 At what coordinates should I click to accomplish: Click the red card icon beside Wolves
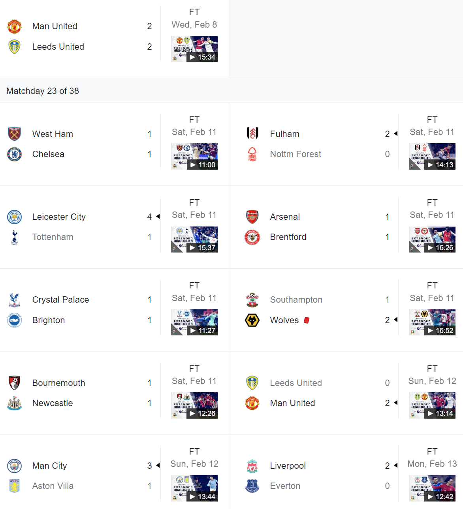coord(307,320)
